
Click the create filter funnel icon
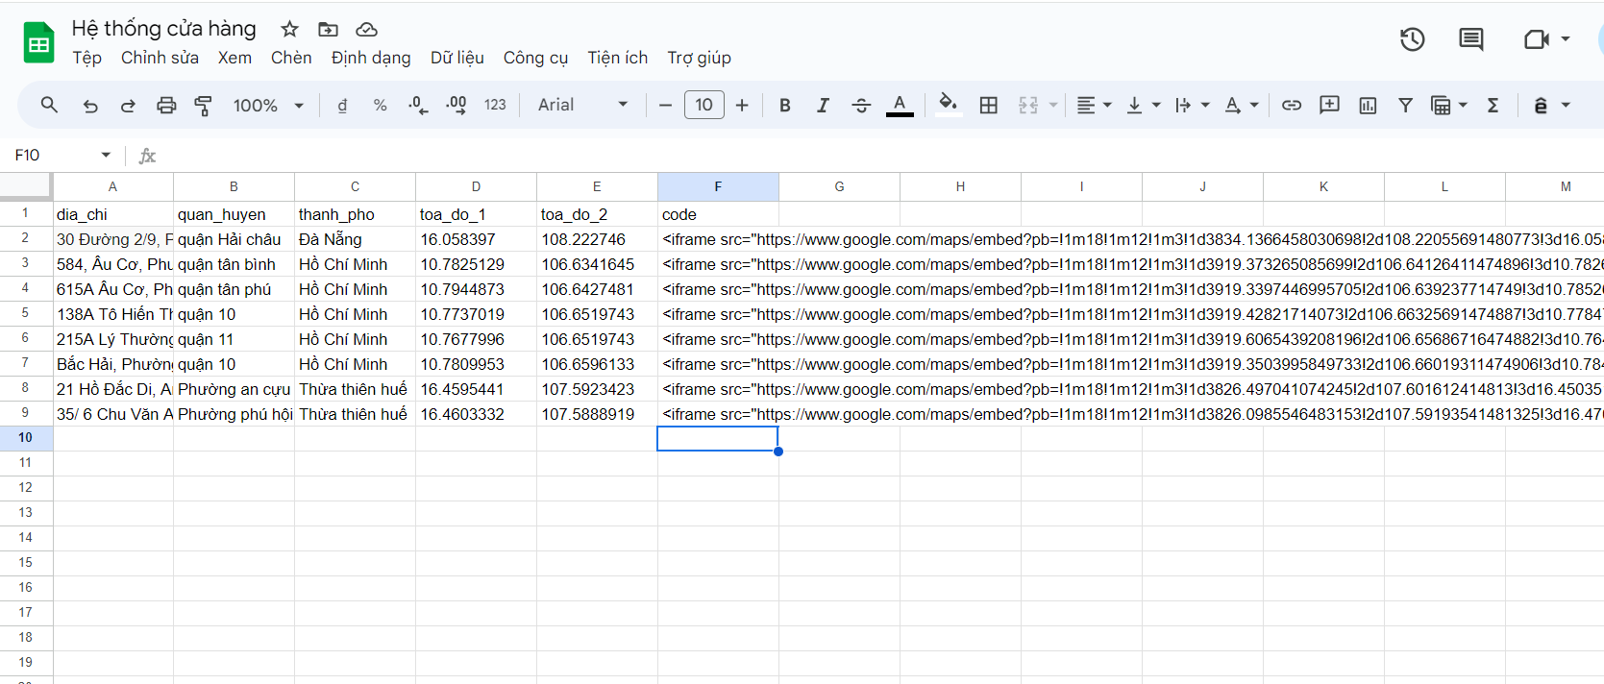coord(1405,105)
